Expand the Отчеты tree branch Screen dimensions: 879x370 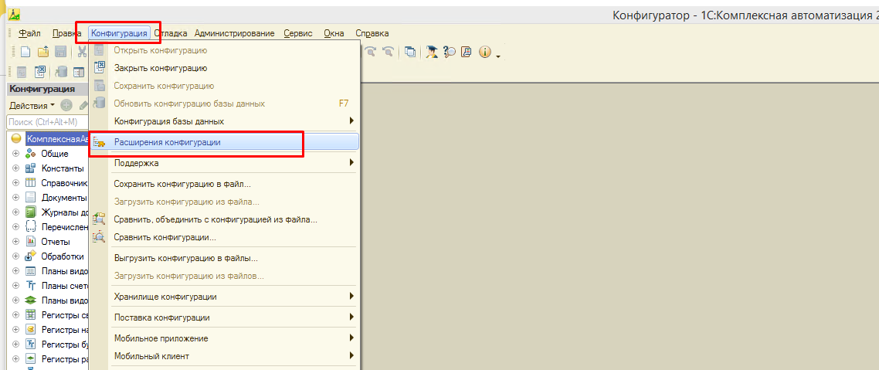15,242
